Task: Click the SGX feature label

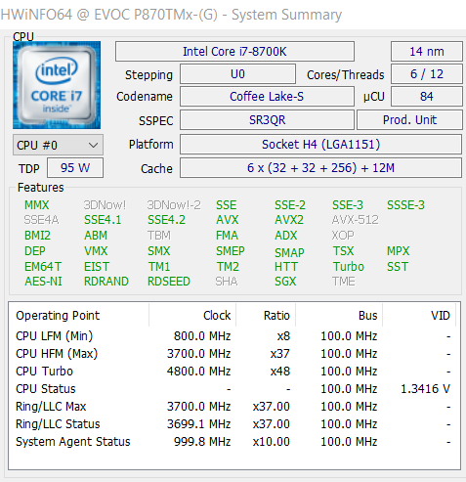Action: (285, 282)
